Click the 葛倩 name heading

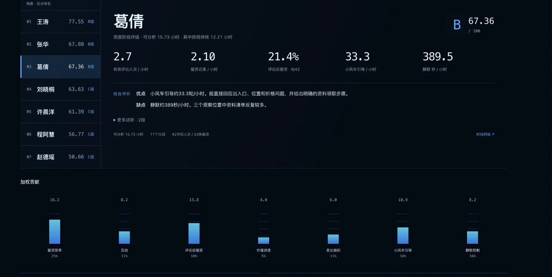[129, 21]
